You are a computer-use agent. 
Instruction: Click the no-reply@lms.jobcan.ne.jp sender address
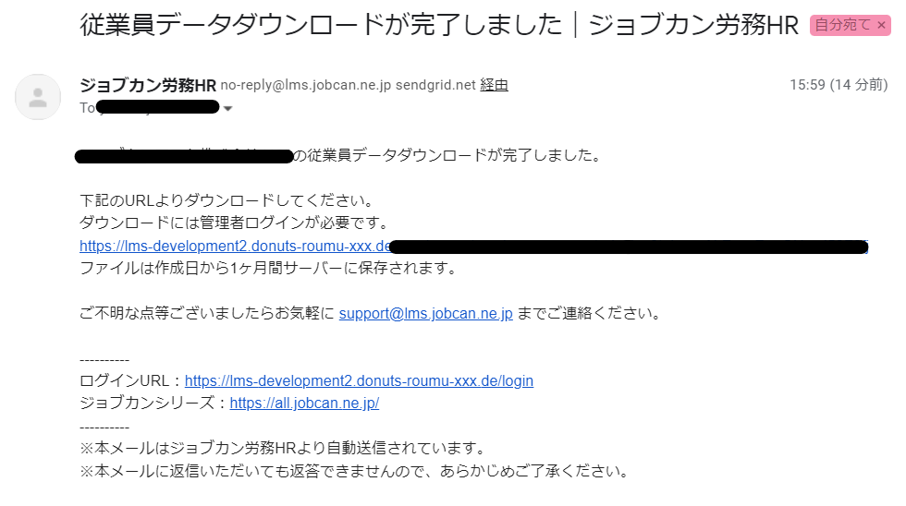[306, 85]
